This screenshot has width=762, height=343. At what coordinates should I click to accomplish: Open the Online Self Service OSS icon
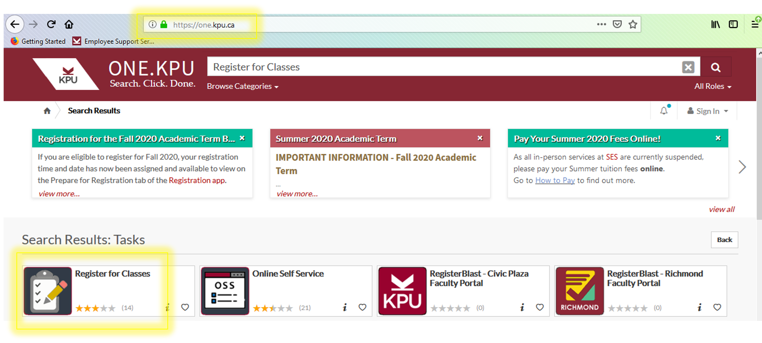click(x=224, y=290)
